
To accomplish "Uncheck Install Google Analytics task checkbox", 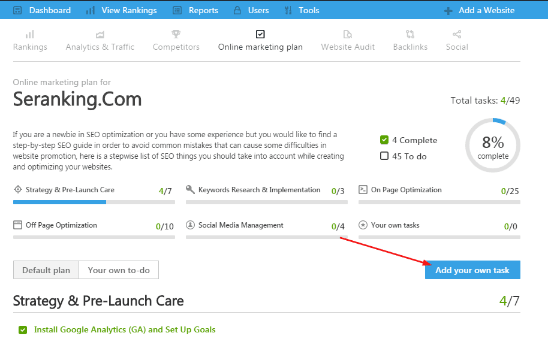I will coord(23,330).
